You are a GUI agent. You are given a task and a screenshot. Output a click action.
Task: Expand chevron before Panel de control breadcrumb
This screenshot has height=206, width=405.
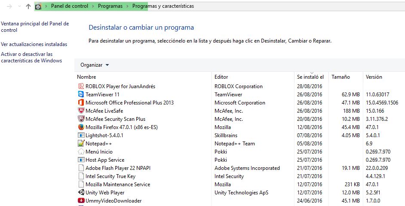tap(46, 6)
